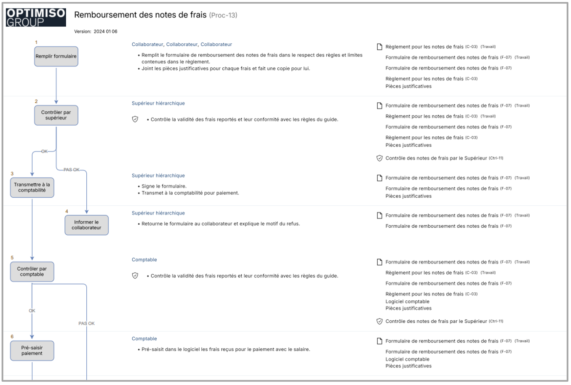
Task: Select the 'Remplir formulaire' flowchart step
Action: (56, 56)
